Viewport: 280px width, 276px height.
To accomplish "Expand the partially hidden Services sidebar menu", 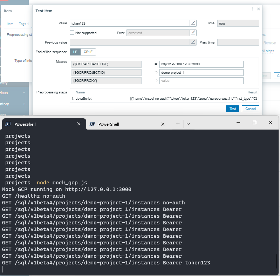I will (x=14, y=93).
